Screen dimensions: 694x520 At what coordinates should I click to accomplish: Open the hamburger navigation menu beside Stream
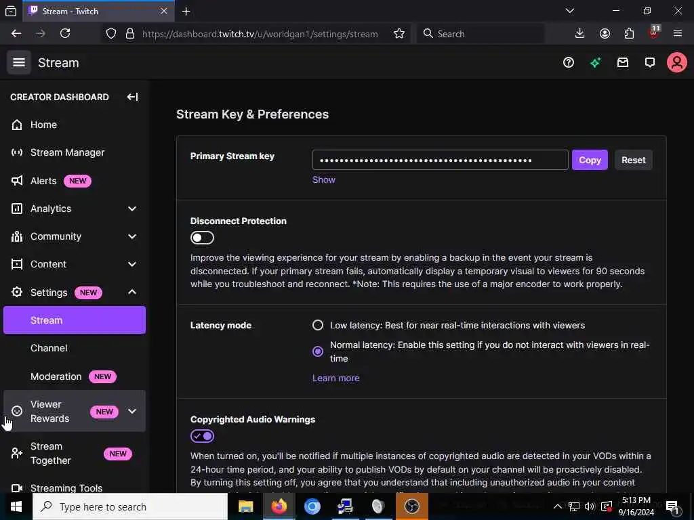pyautogui.click(x=18, y=63)
